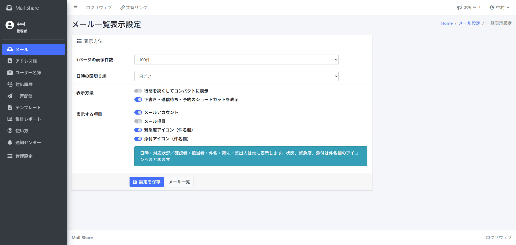Toggle 添付アイコン display switch
This screenshot has height=245, width=516.
[138, 139]
